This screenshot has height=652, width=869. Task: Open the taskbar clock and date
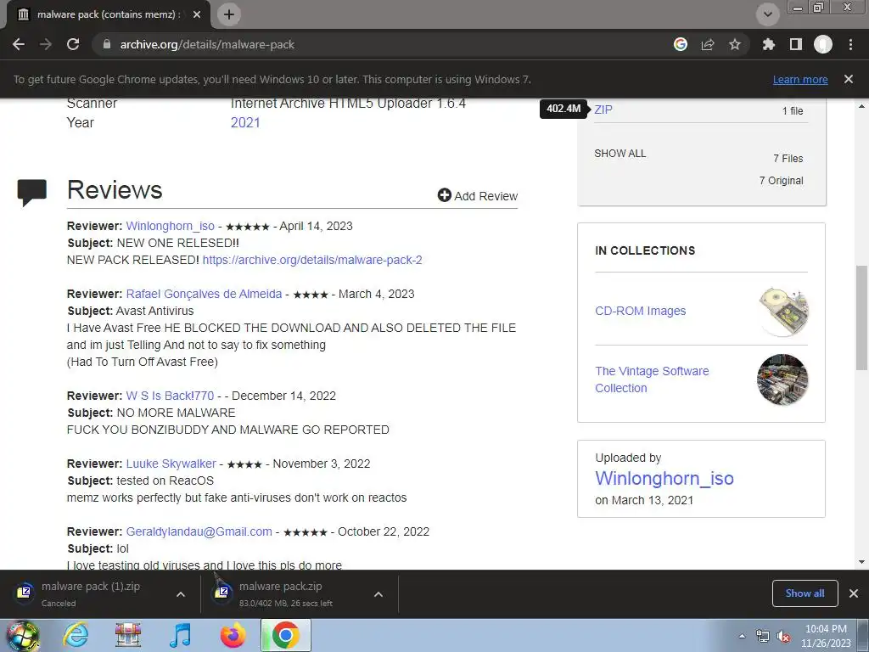[x=826, y=636]
